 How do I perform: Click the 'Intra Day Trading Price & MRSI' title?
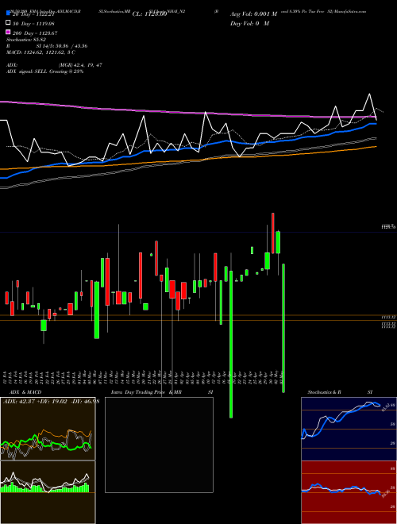162,391
